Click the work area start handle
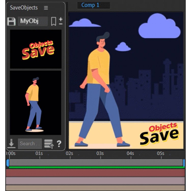The image size is (191, 191). (x=8, y=163)
